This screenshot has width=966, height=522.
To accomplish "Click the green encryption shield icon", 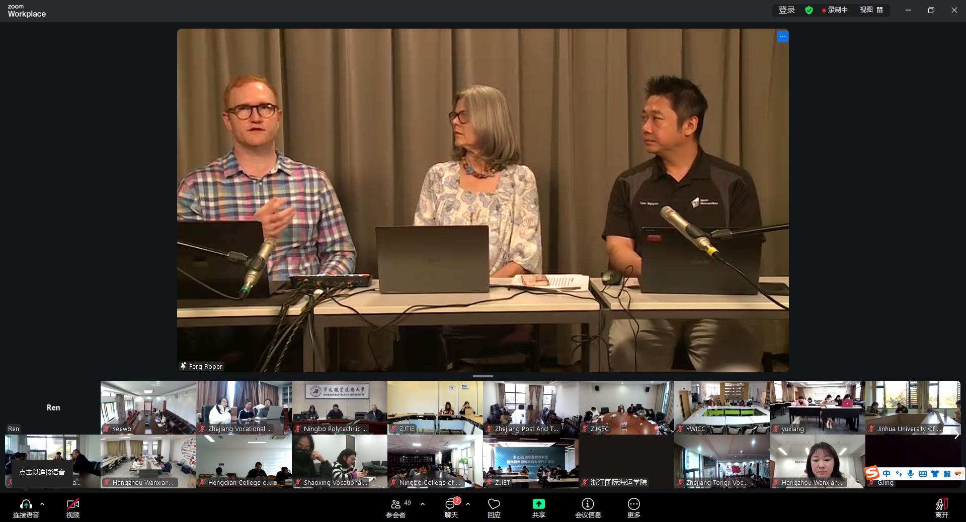I will [809, 10].
